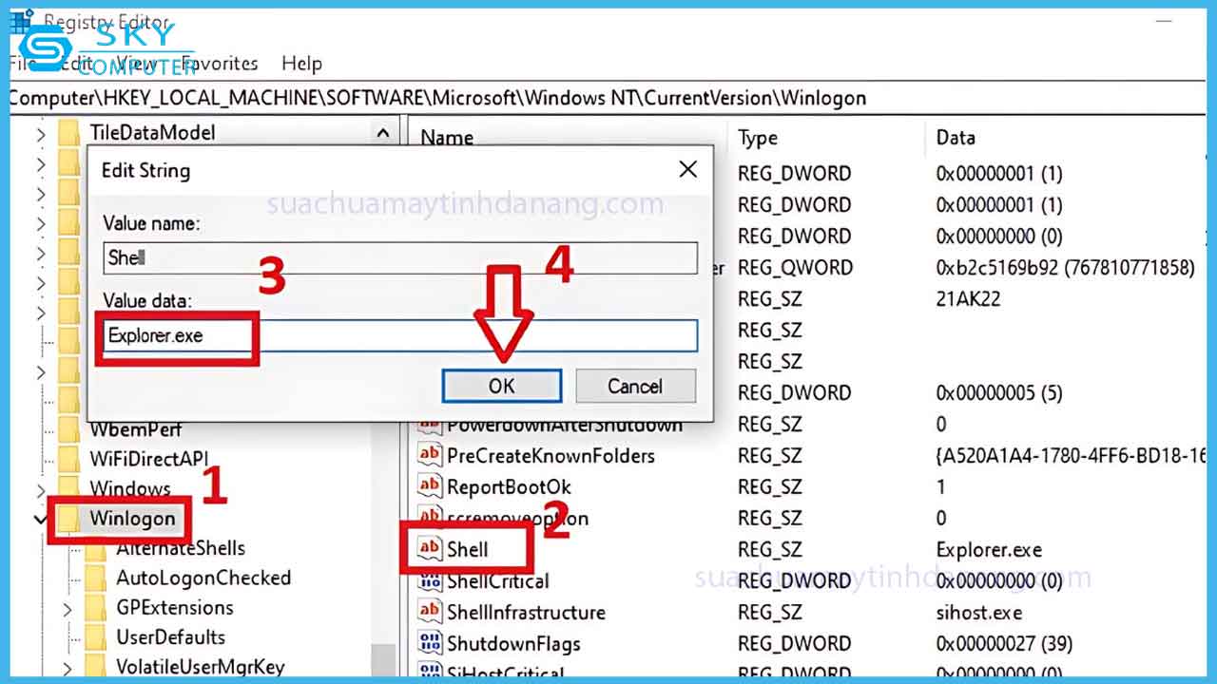Click the VolatileUserMgrKey folder icon
This screenshot has width=1217, height=684.
(x=95, y=667)
